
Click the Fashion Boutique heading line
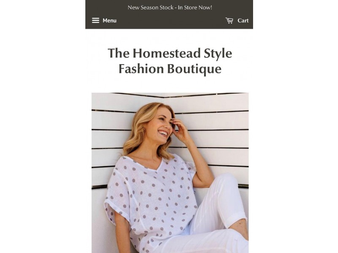tap(170, 69)
